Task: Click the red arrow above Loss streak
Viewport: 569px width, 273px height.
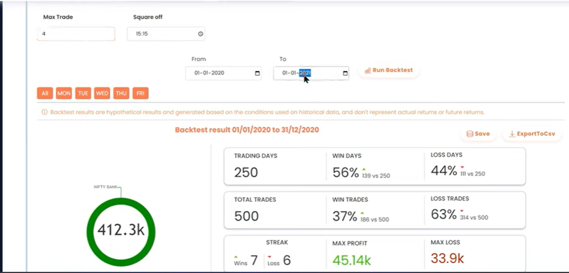Action: point(270,257)
